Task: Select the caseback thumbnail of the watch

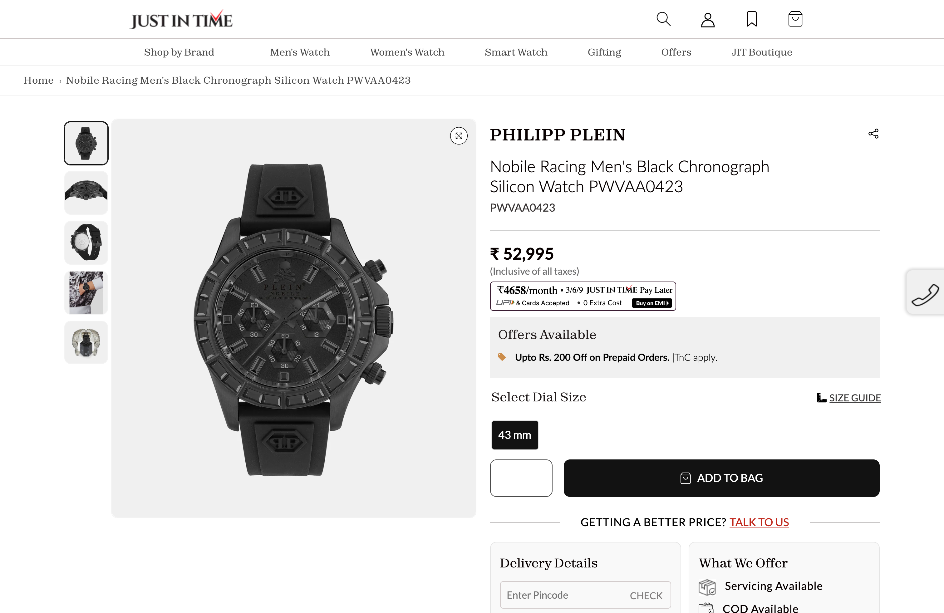Action: pyautogui.click(x=86, y=242)
